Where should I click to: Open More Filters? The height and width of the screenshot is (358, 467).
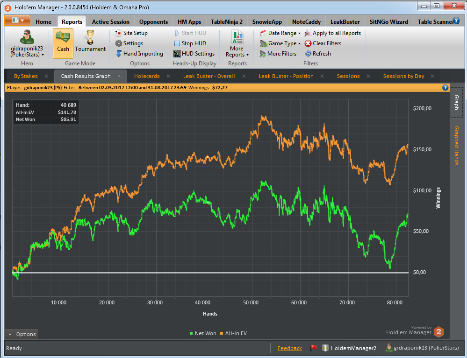pyautogui.click(x=278, y=54)
